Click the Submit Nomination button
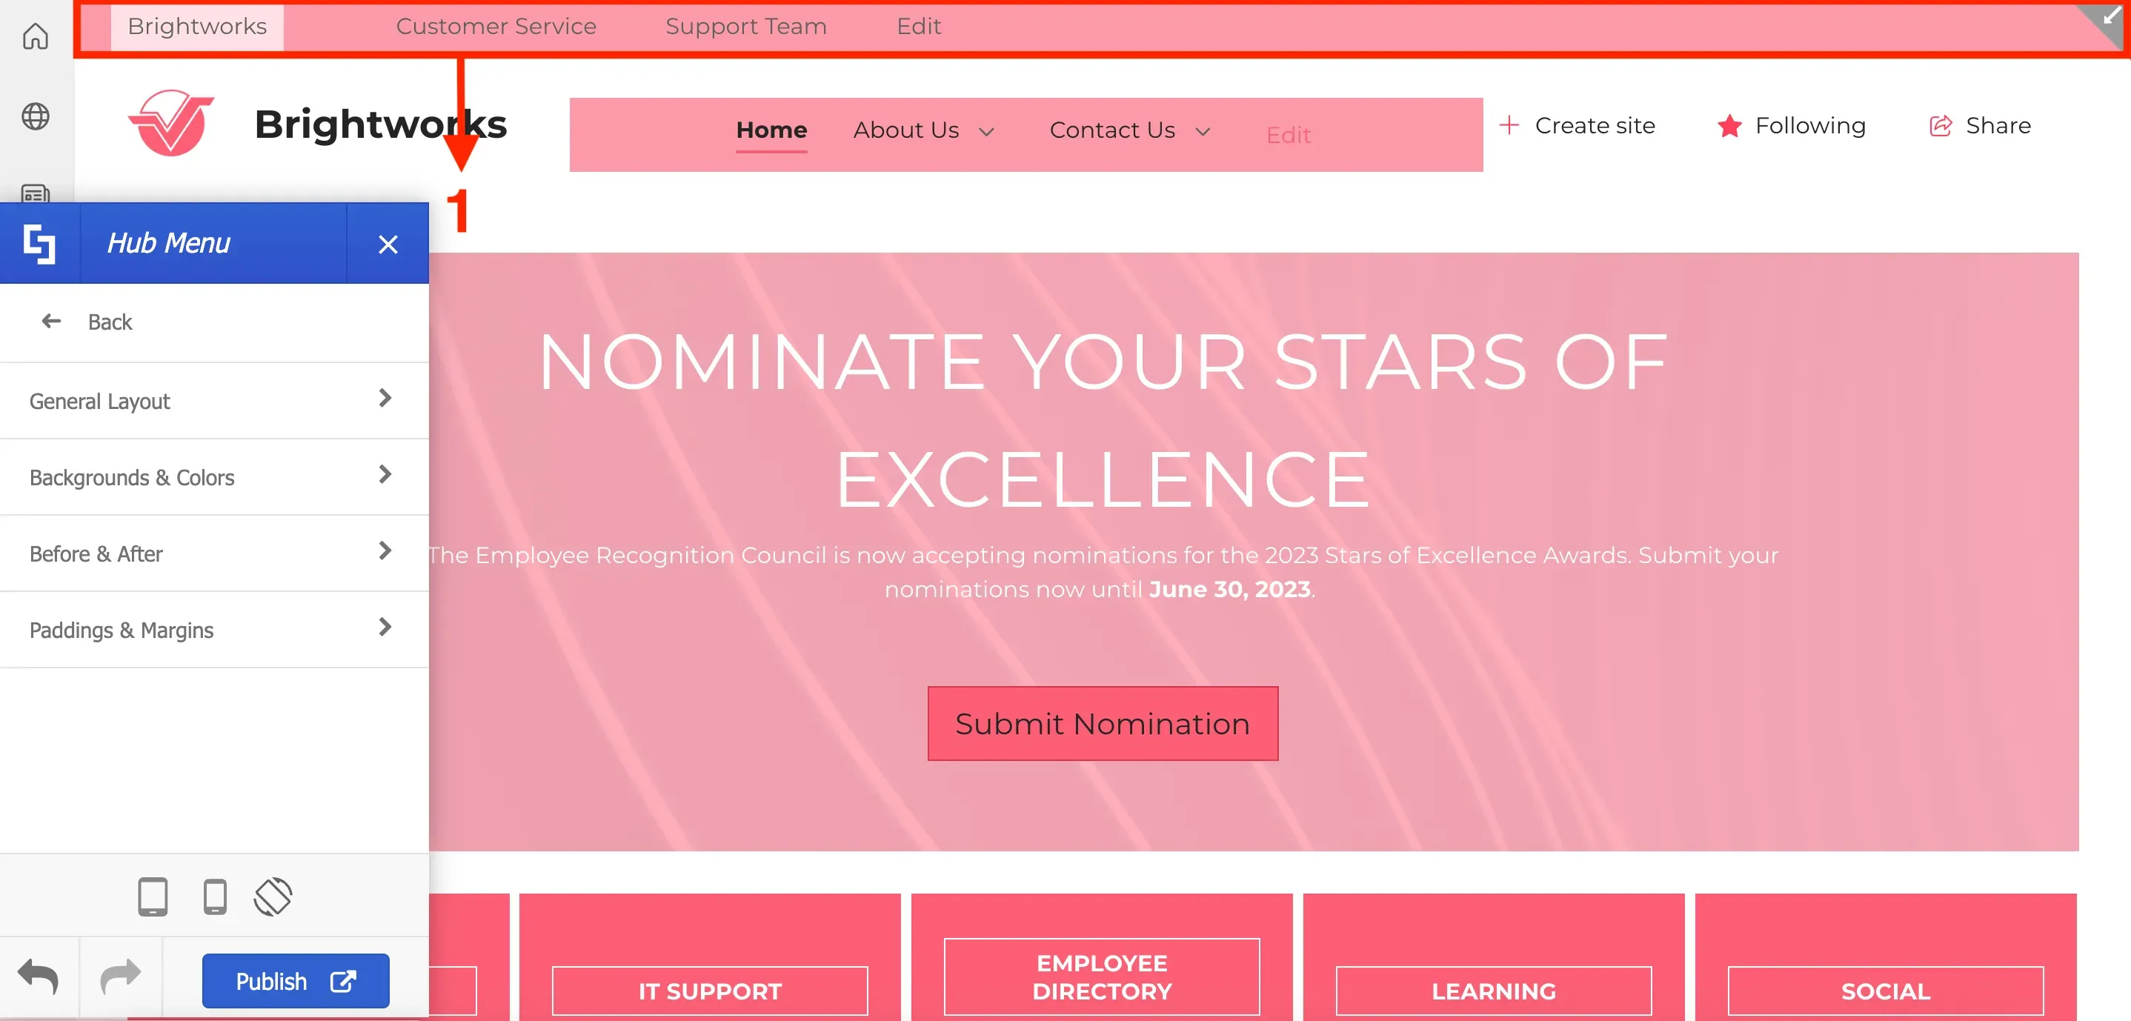 (x=1102, y=723)
